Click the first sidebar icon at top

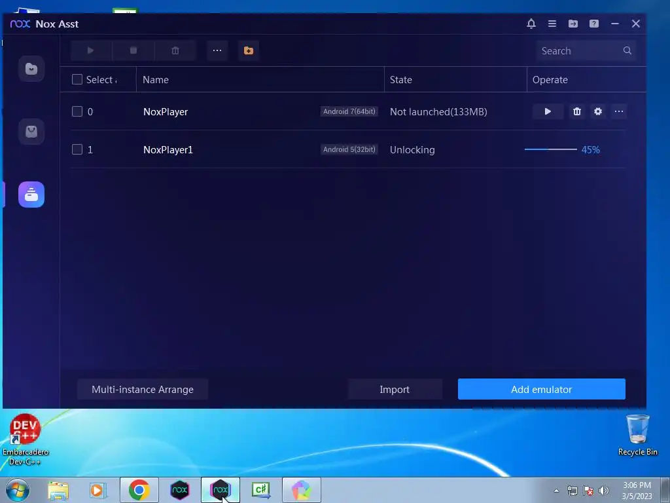click(31, 68)
